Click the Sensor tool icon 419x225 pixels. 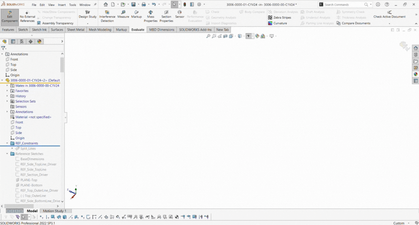click(180, 14)
